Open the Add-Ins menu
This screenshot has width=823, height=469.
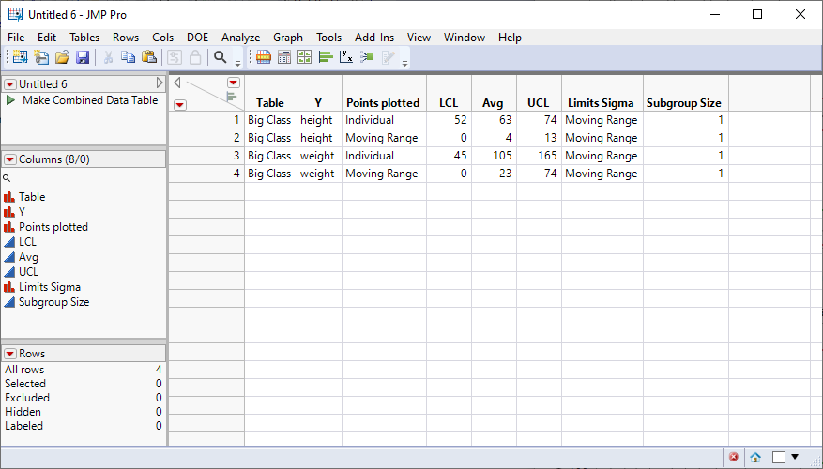[374, 38]
